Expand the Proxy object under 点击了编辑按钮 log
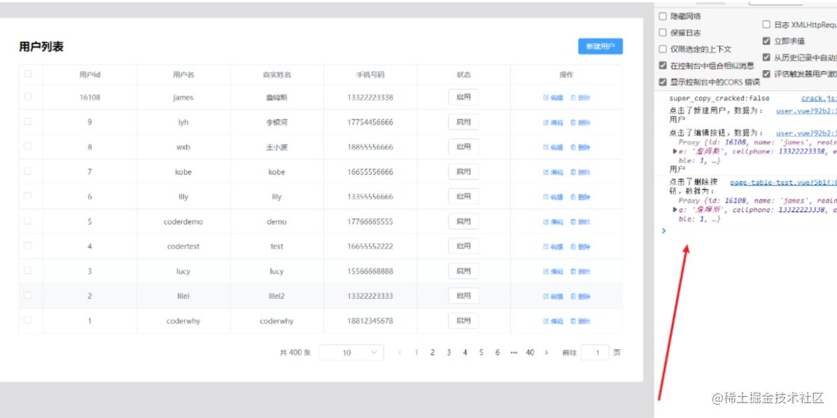837x418 pixels. (675, 151)
